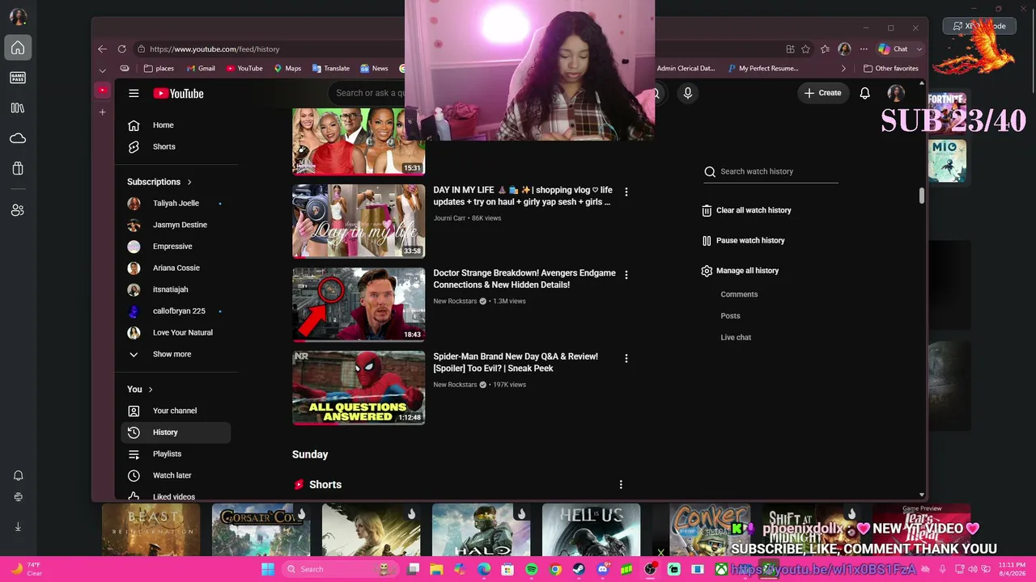Viewport: 1036px width, 582px height.
Task: Open My Library in Xbox sidebar
Action: coord(18,108)
